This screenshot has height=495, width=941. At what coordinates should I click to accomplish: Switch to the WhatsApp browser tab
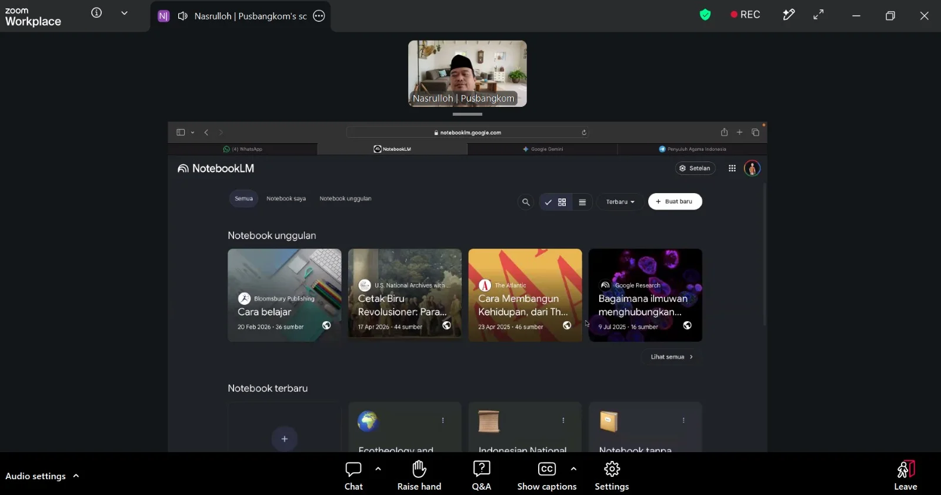[x=243, y=149]
